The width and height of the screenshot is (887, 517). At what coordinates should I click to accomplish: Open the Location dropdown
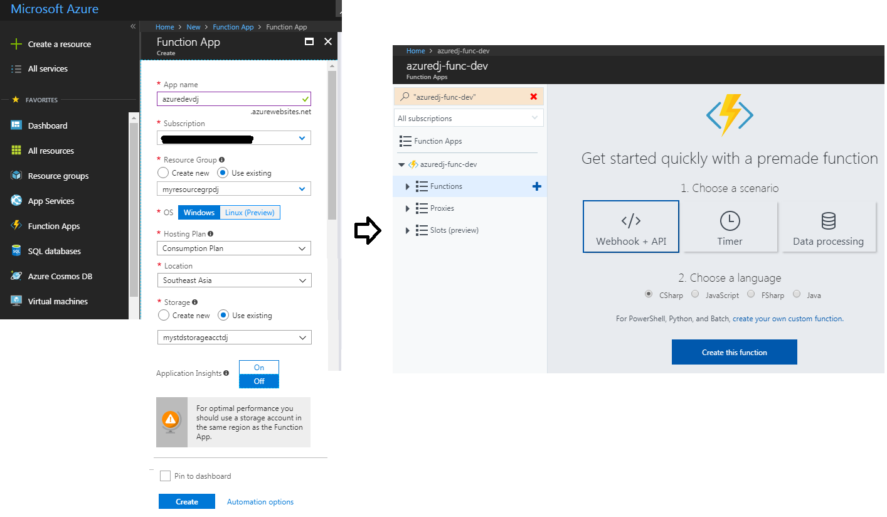click(x=233, y=280)
